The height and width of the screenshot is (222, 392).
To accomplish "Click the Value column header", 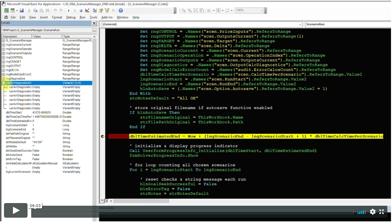I will point(47,37).
